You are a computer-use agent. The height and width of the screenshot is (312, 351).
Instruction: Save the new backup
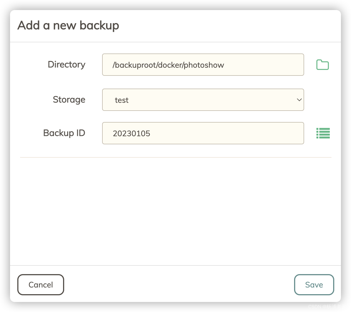tap(314, 285)
